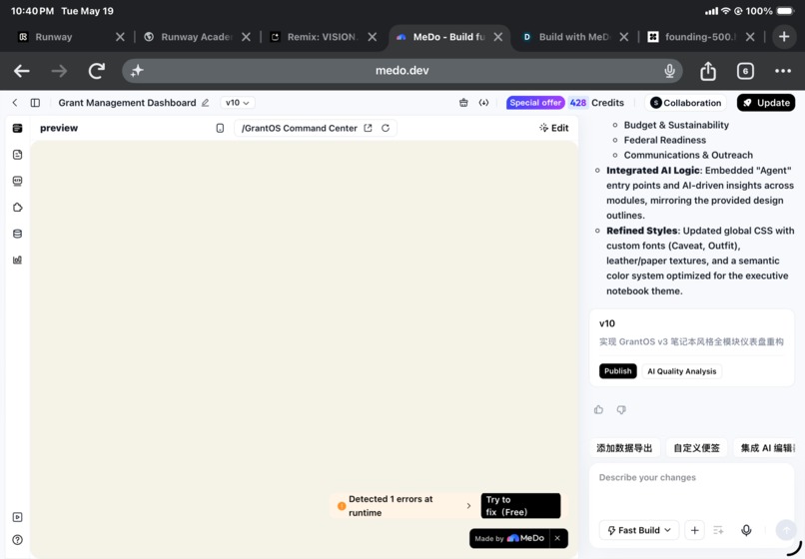
Task: Switch to the Remix: VISION tab
Action: (322, 37)
